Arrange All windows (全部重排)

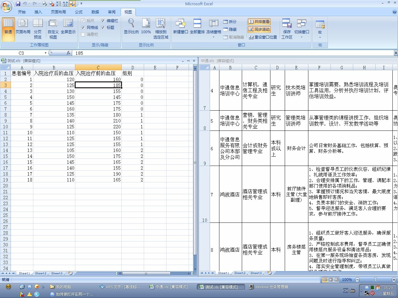(197, 27)
